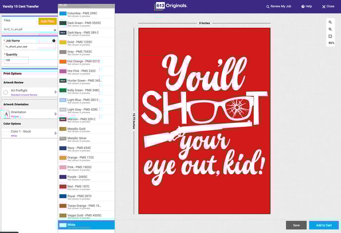This screenshot has width=341, height=233.
Task: Open the Help menu
Action: click(x=307, y=6)
